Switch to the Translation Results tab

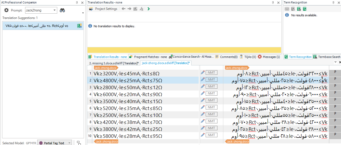(108, 57)
